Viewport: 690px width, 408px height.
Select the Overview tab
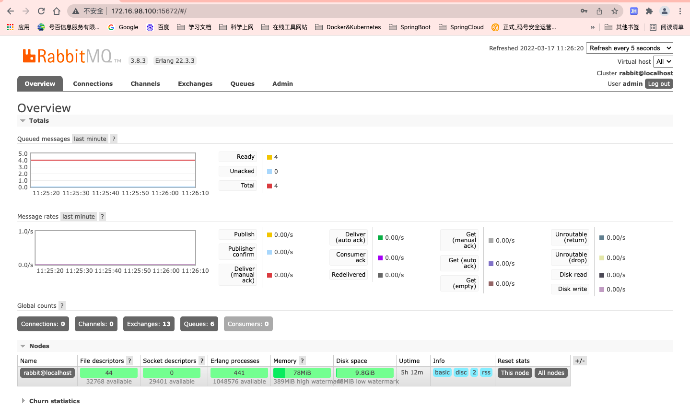pos(40,83)
